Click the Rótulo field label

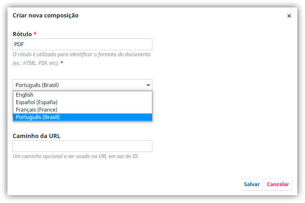[x=22, y=34]
